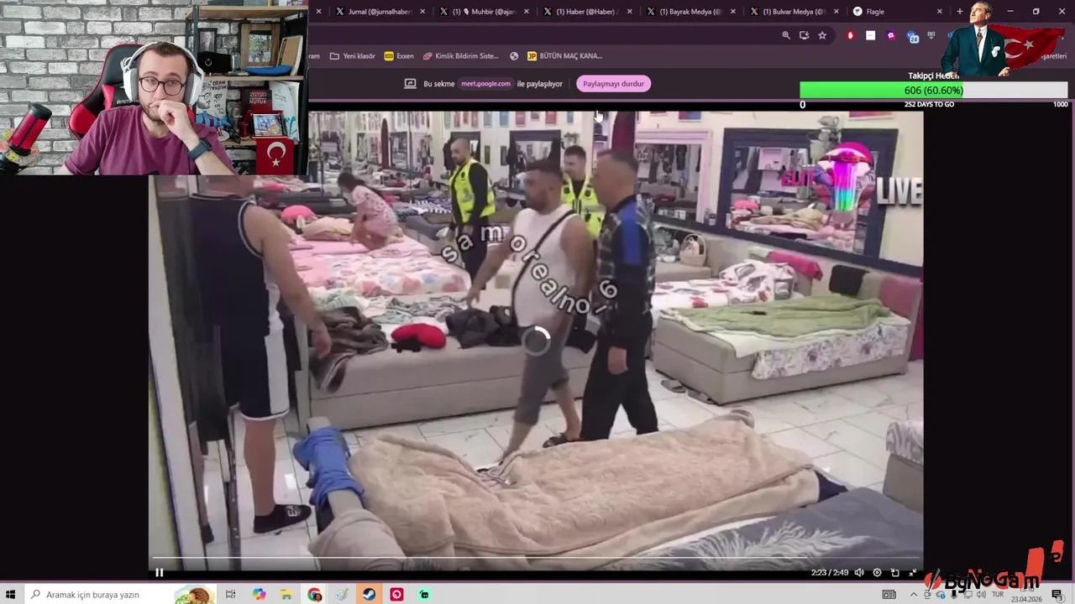Open video picture-in-picture mode icon

pyautogui.click(x=895, y=573)
